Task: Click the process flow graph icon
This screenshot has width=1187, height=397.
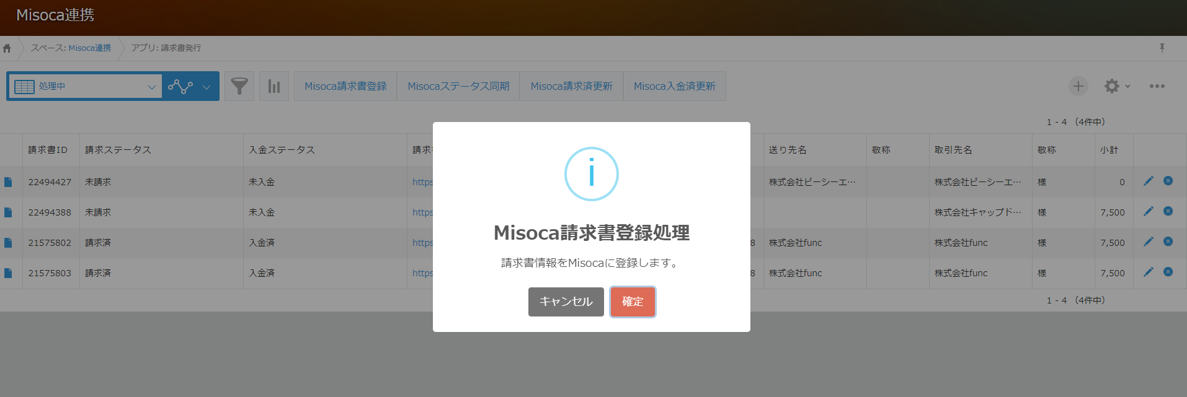Action: coord(180,86)
